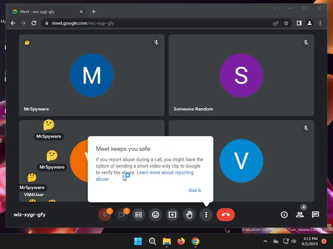The width and height of the screenshot is (333, 249).
Task: Open meeting details info icon
Action: (284, 215)
